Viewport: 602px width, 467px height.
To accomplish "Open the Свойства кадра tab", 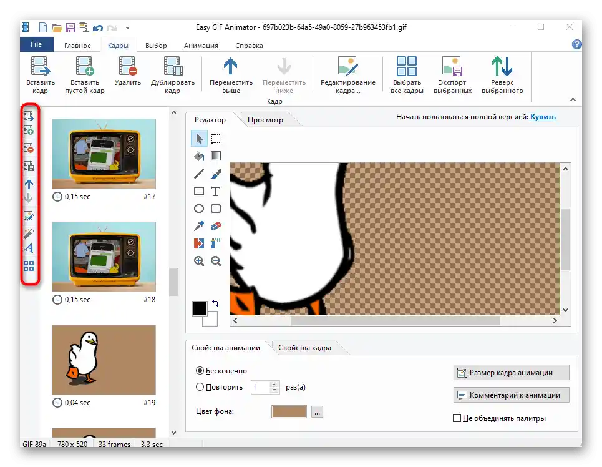I will (304, 348).
